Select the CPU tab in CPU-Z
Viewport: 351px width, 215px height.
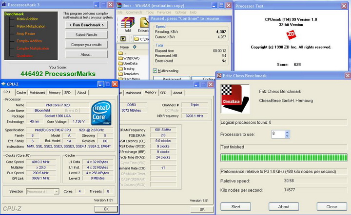click(7, 92)
